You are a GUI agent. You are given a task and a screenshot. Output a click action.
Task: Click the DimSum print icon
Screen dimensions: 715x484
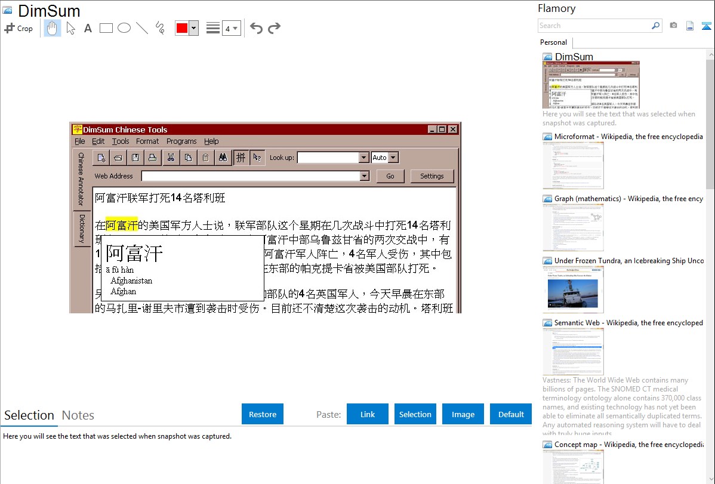pyautogui.click(x=153, y=158)
